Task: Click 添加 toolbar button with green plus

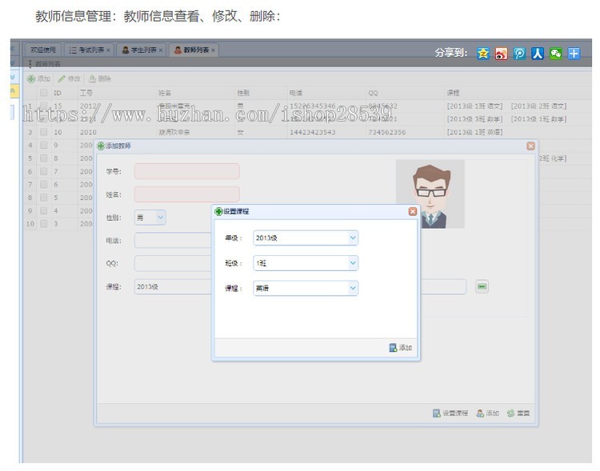Action: pos(38,79)
